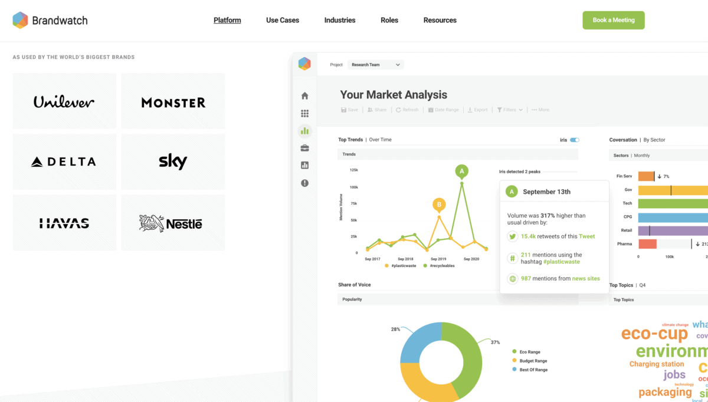Click the hashtag icon in popup

pos(513,258)
